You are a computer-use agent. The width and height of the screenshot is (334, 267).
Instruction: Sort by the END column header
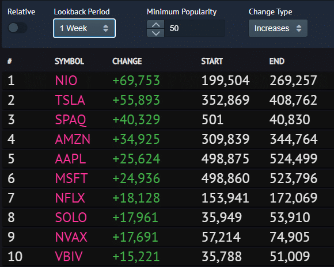tap(276, 62)
